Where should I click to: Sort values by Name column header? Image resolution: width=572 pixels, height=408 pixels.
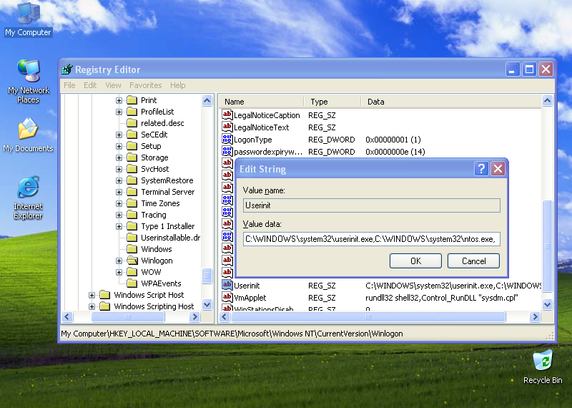(x=261, y=102)
